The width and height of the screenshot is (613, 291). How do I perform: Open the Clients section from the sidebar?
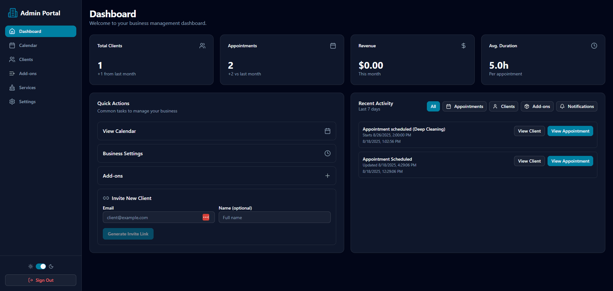coord(26,59)
